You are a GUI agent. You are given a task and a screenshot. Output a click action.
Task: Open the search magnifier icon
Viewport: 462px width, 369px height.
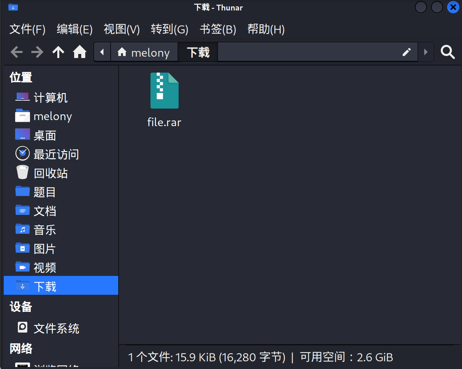(x=448, y=52)
